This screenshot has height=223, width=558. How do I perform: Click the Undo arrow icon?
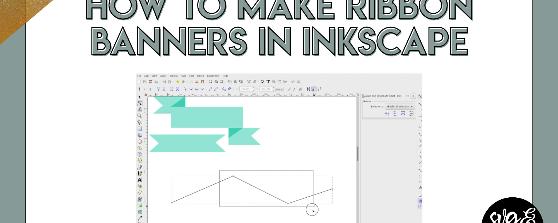tap(178, 82)
